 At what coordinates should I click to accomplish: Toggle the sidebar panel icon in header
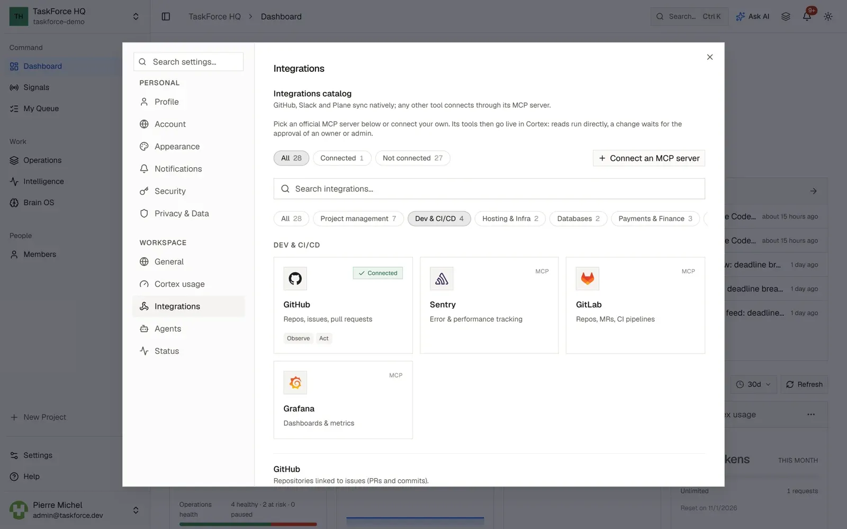pyautogui.click(x=166, y=16)
